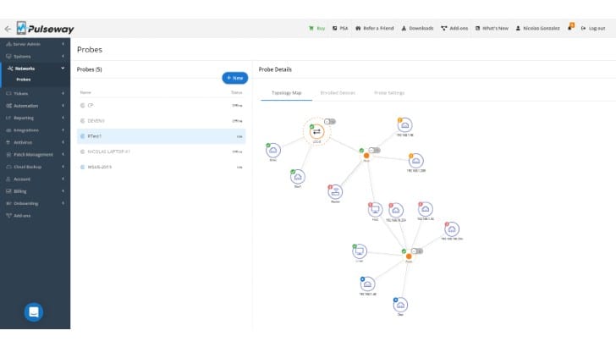Screen dimensions: 616x347
Task: Select the orange hub node linked to the Router
Action: click(366, 156)
